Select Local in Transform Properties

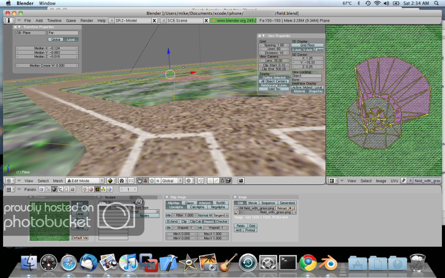coord(71,40)
